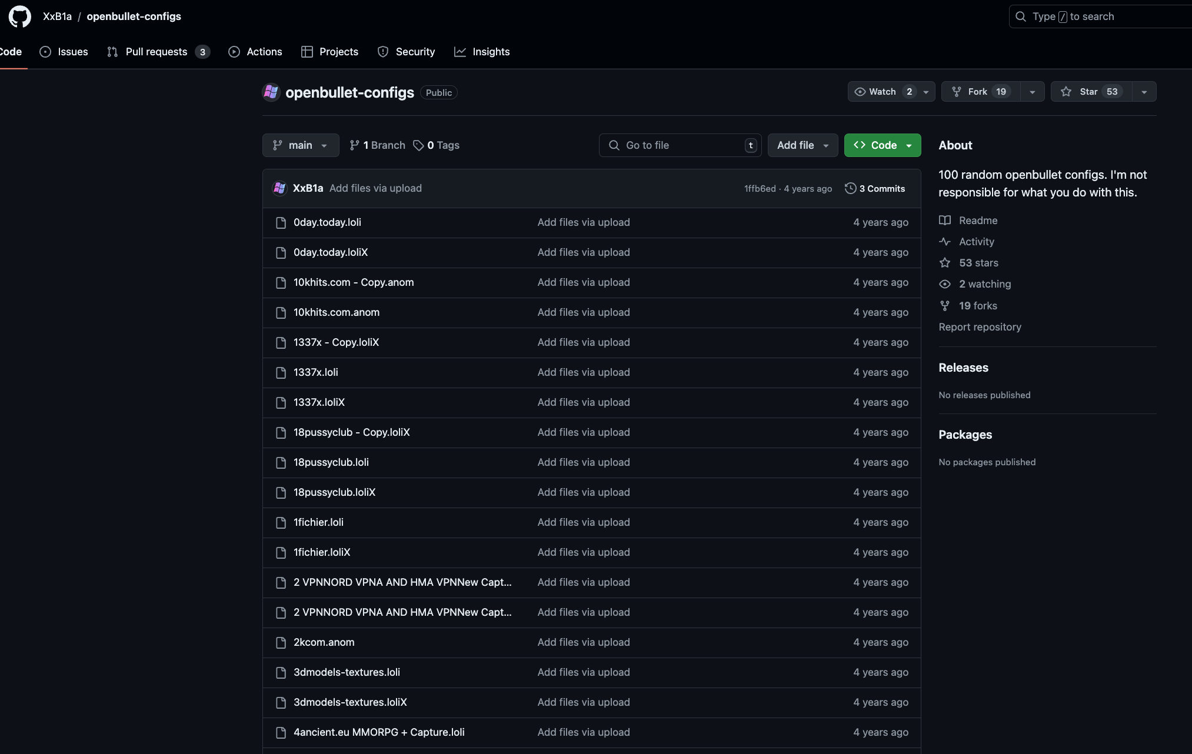Fork this repository

click(981, 92)
